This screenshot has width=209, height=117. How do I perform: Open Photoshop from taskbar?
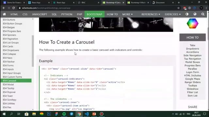pos(49,114)
